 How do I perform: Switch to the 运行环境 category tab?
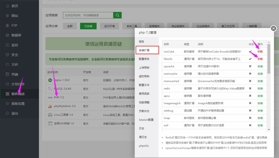coord(109,26)
